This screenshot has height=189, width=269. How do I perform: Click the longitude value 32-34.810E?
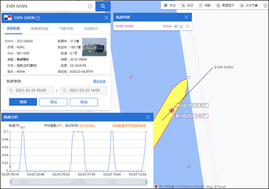click(78, 66)
